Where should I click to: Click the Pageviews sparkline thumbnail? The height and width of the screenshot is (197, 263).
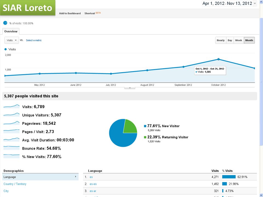(12, 123)
